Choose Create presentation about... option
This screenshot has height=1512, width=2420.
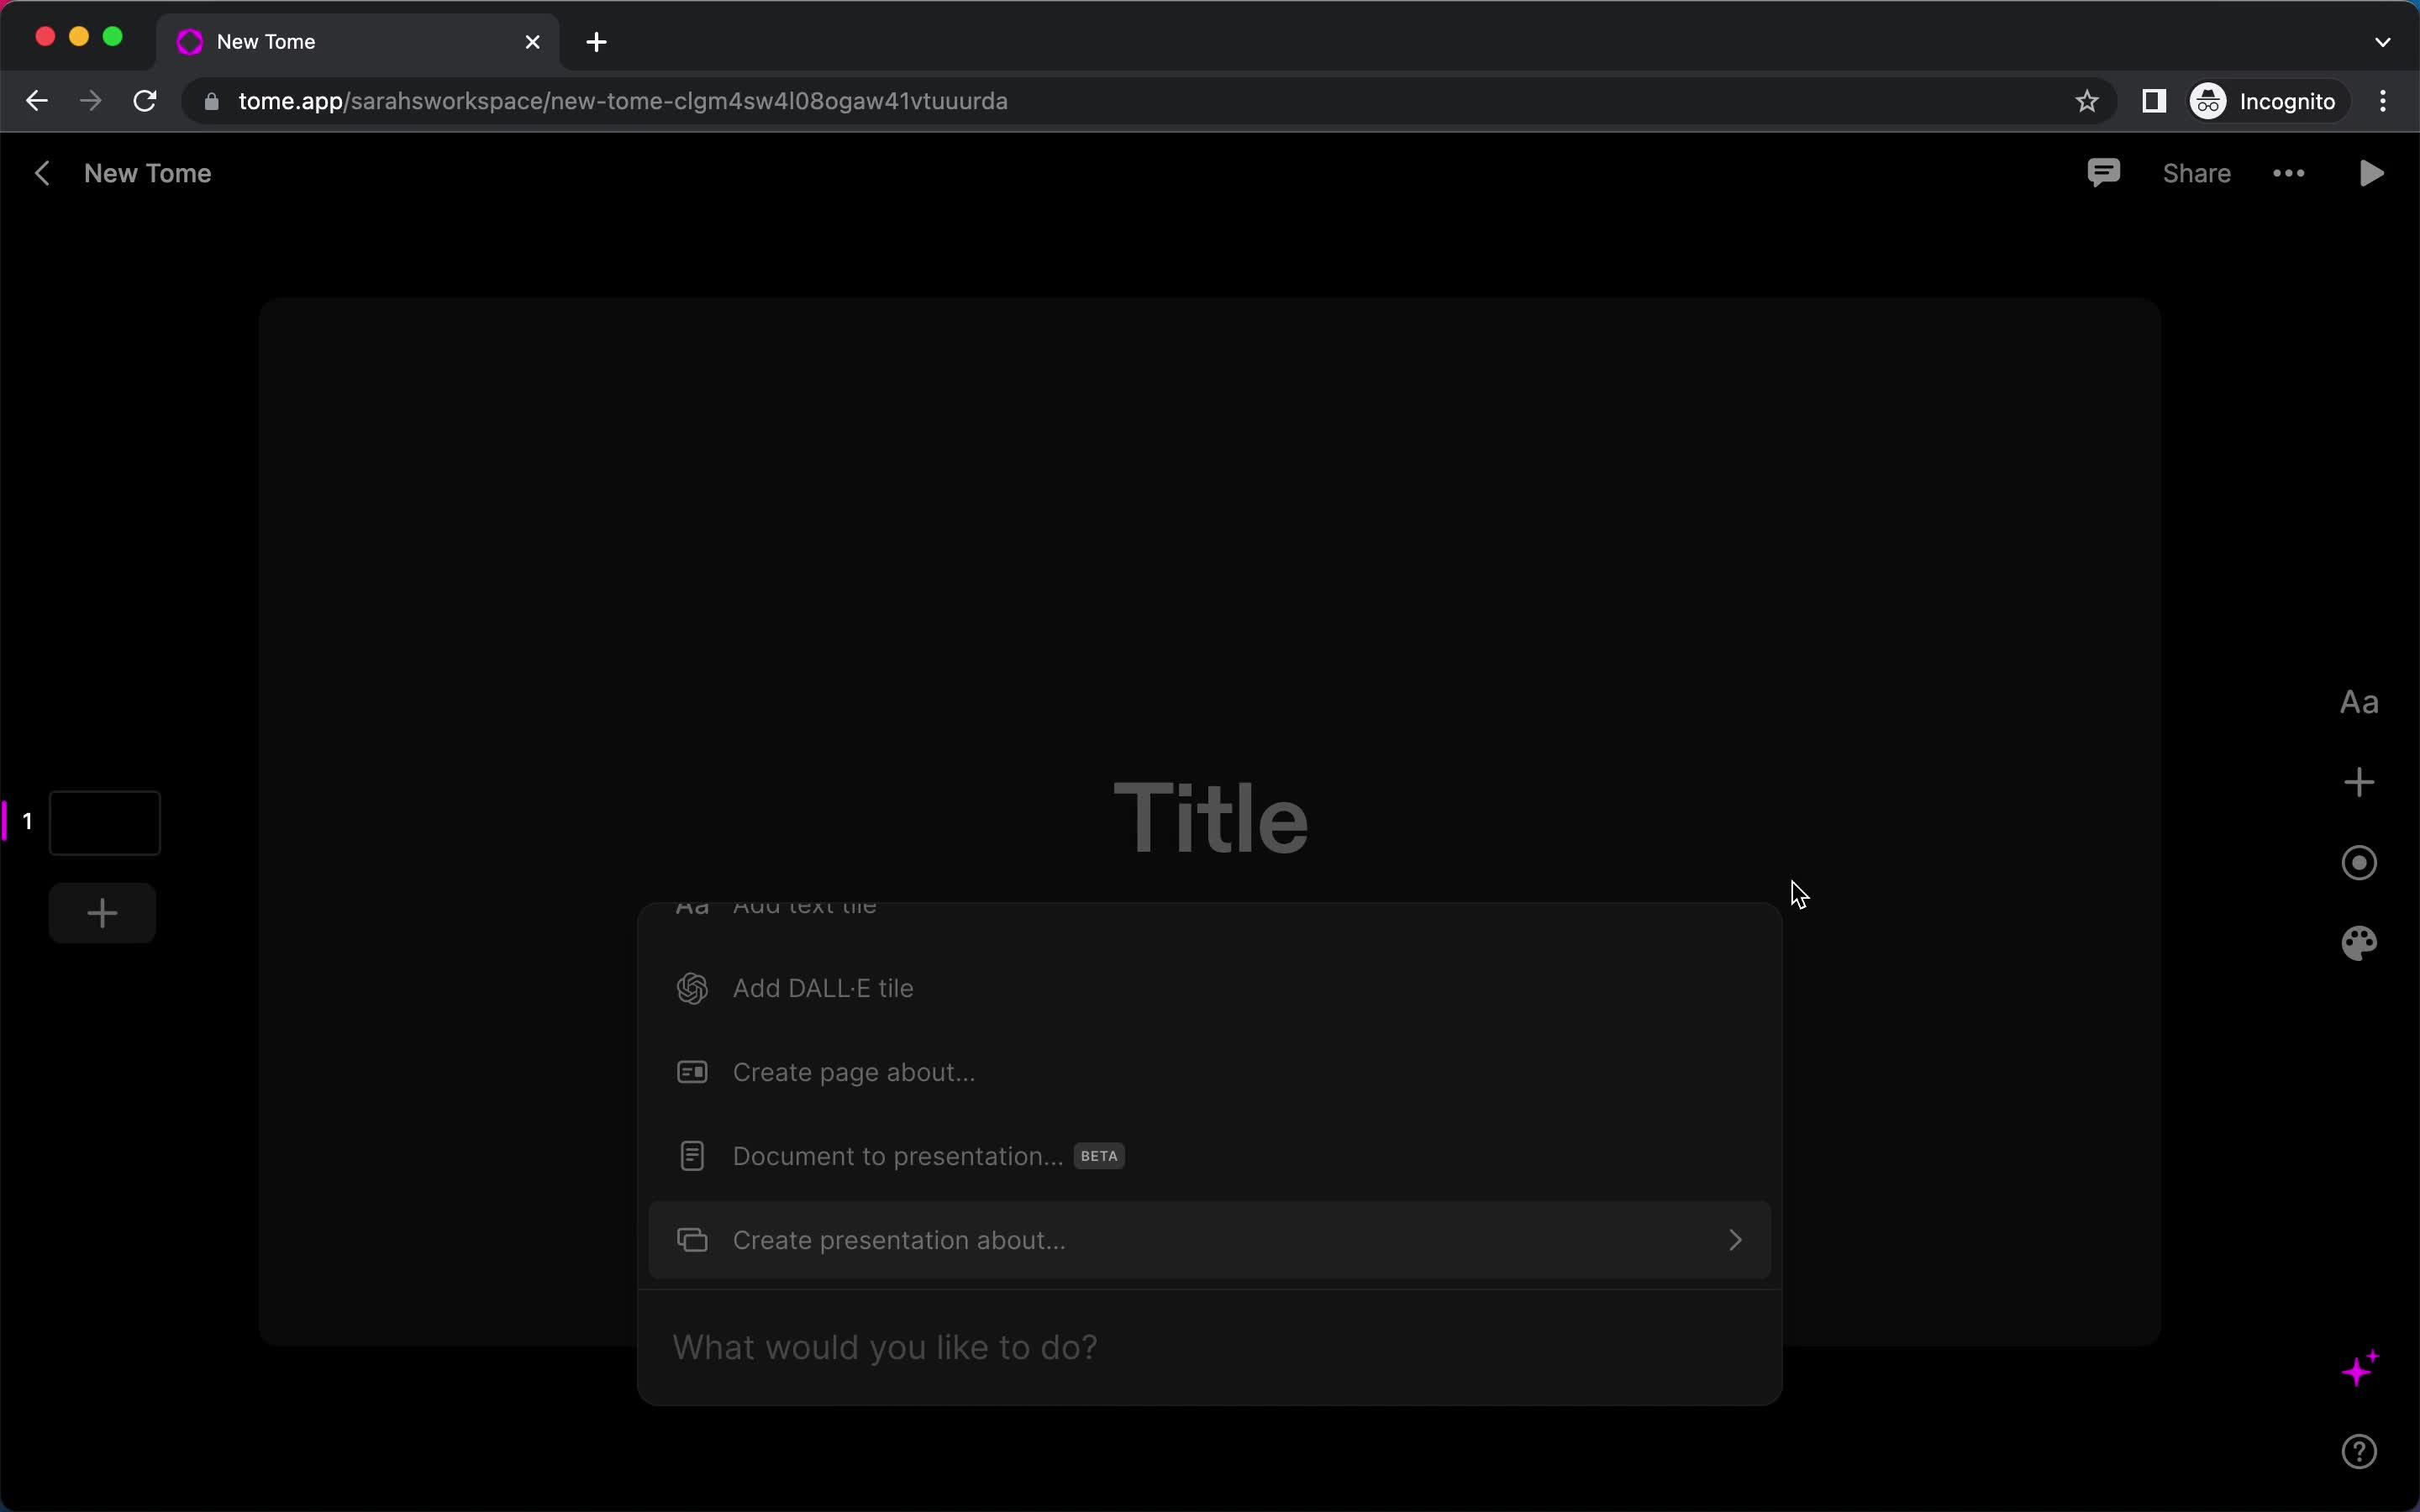[1209, 1240]
